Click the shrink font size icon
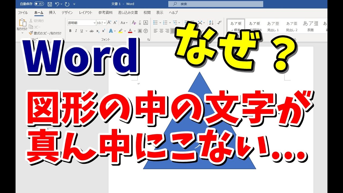 (115, 23)
